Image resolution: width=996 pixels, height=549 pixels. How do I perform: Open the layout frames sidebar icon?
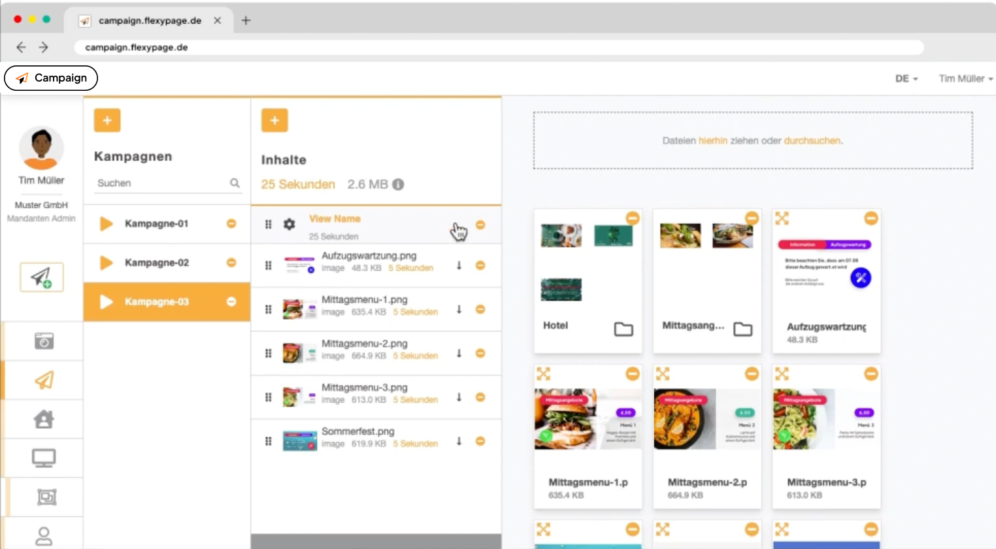[x=46, y=497]
